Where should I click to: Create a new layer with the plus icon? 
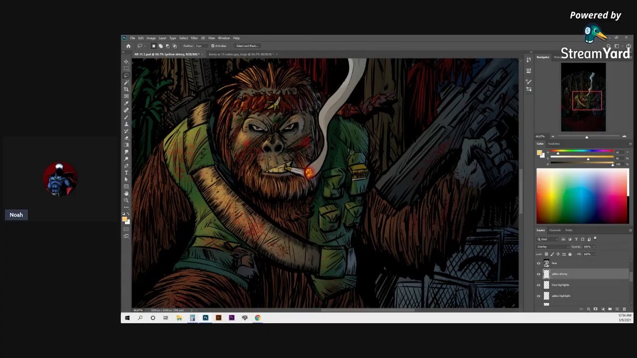[x=617, y=309]
